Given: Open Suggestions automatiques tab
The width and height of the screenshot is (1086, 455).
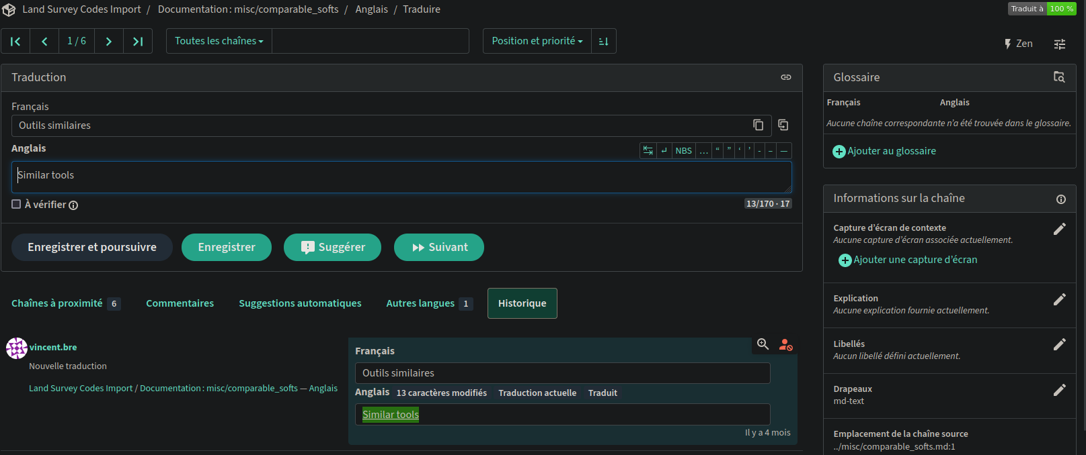Looking at the screenshot, I should pyautogui.click(x=300, y=303).
